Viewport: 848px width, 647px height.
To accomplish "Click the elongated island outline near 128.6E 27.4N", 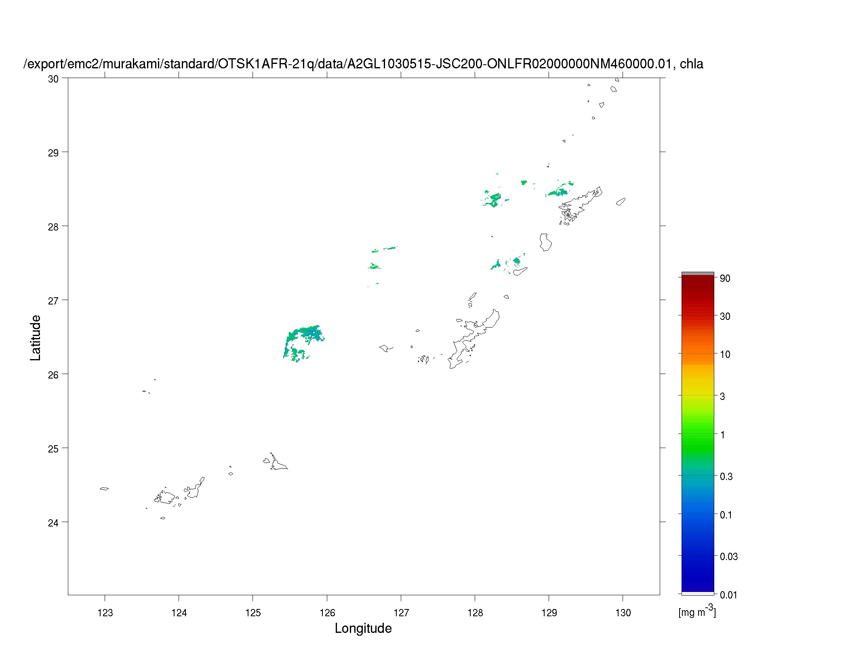I will pos(520,271).
